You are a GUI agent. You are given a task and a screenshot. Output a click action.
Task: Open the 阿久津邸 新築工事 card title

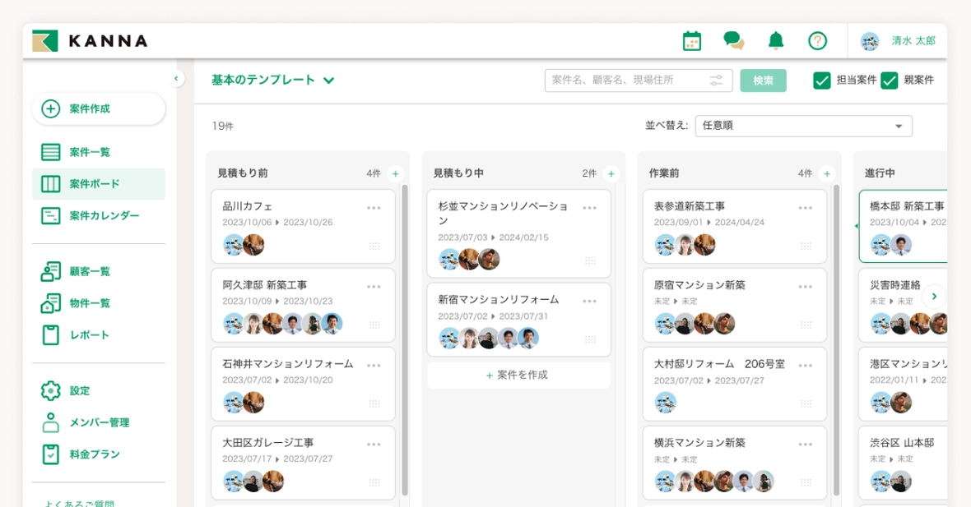point(264,285)
